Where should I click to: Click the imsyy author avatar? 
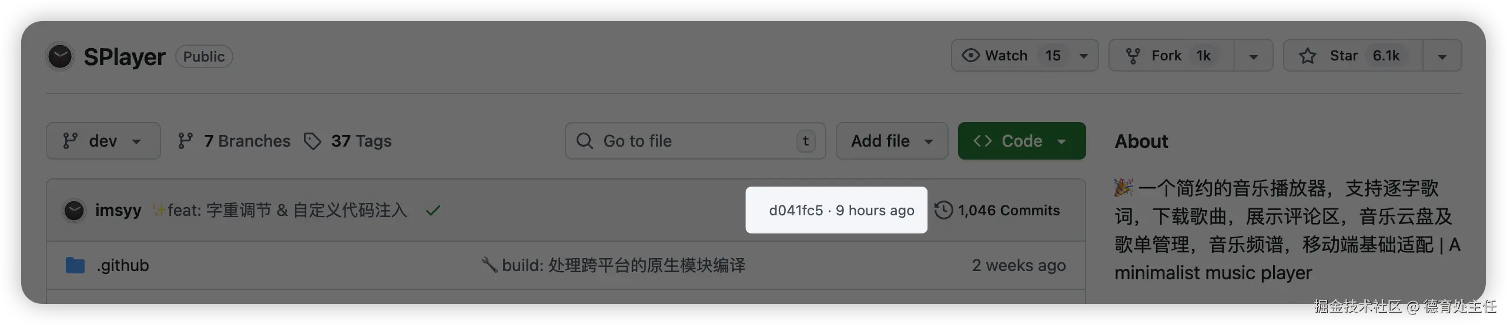(x=74, y=211)
